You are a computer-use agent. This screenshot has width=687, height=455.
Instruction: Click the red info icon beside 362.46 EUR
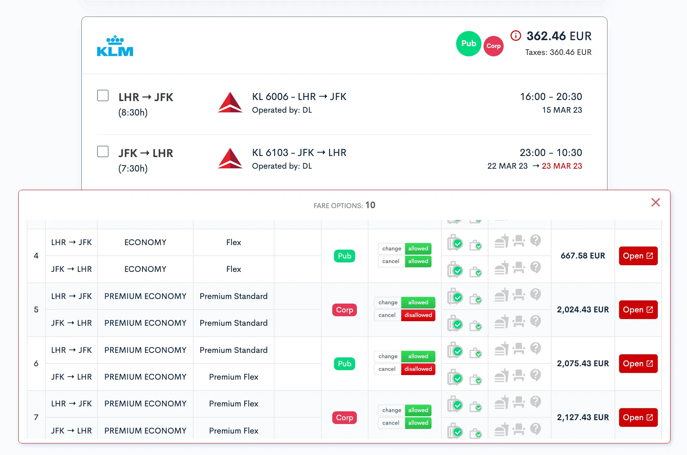pyautogui.click(x=516, y=36)
